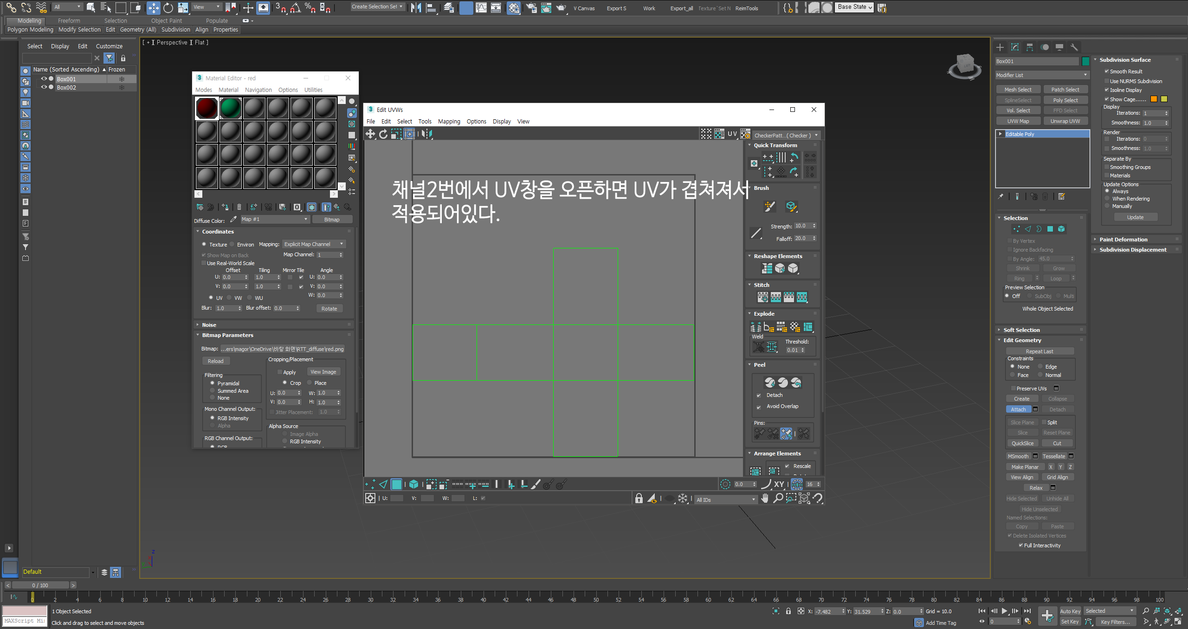This screenshot has height=629, width=1188.
Task: Click the Lock Selection padlock in Edit UVWs
Action: (x=639, y=499)
